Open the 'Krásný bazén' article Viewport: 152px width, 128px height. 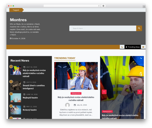[x=29, y=110]
